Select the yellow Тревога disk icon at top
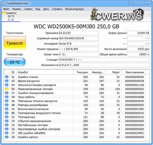Image resolution: width=153 pixels, height=145 pixels. (x=4, y=13)
